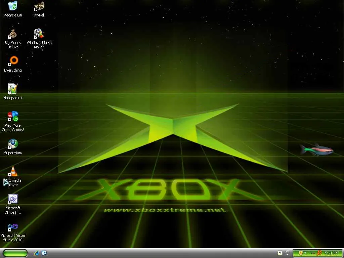This screenshot has width=344, height=258.
Task: Click the orange Everything magnifier tray icon
Action: pos(319,253)
